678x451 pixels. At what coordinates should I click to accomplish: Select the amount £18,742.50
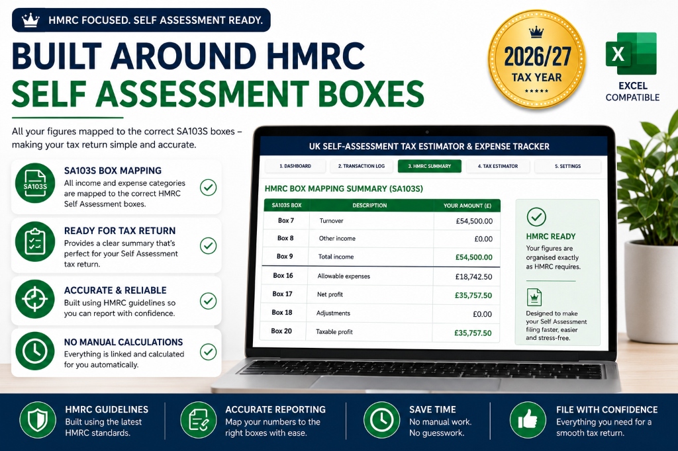(473, 276)
